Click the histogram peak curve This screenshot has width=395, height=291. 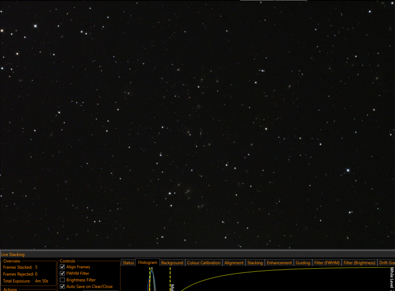pyautogui.click(x=152, y=280)
